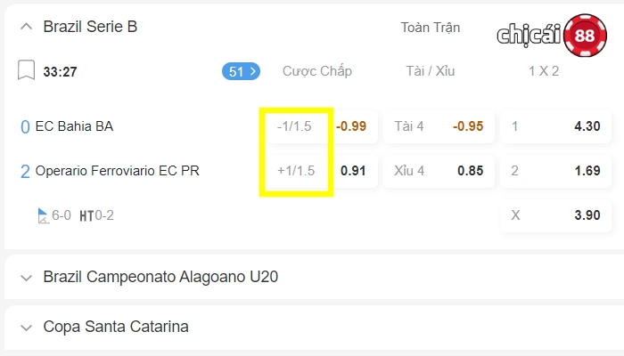Viewport: 624px width, 356px height.
Task: Open the Operario Ferroviario EC PR team name
Action: (x=118, y=171)
